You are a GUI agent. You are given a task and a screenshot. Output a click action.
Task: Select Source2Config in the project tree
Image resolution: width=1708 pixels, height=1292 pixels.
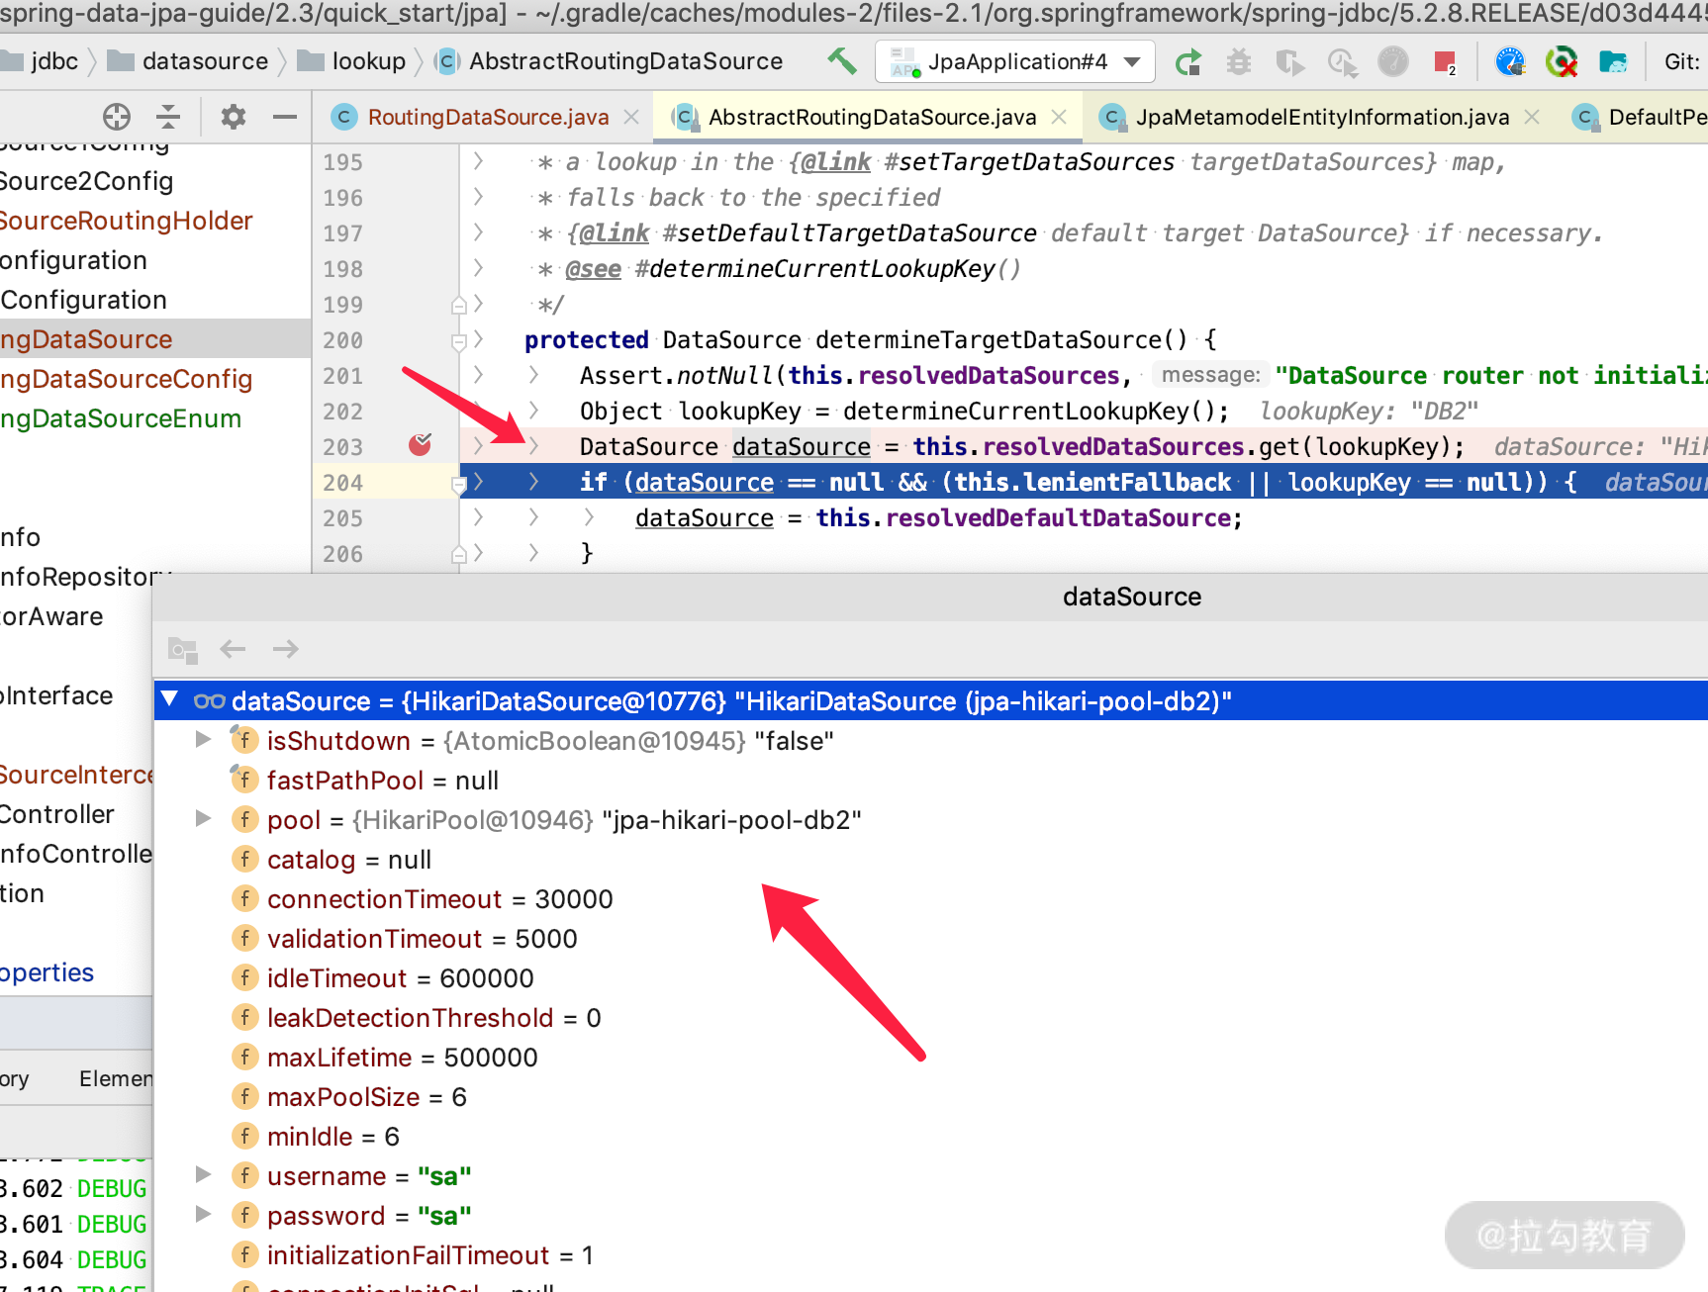[x=87, y=181]
